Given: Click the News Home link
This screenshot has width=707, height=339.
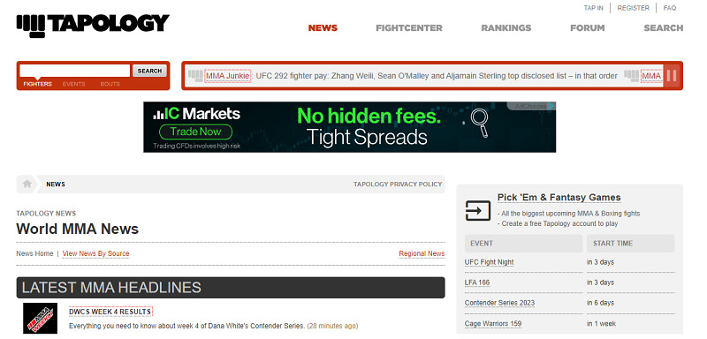Looking at the screenshot, I should 34,253.
